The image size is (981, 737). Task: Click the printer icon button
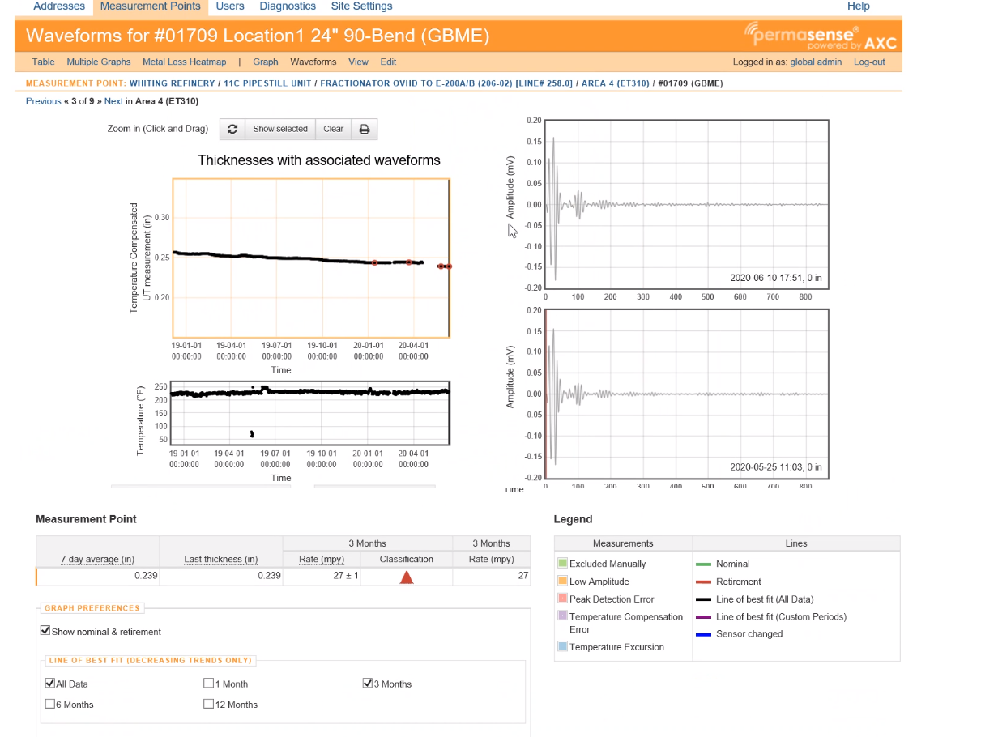(364, 129)
